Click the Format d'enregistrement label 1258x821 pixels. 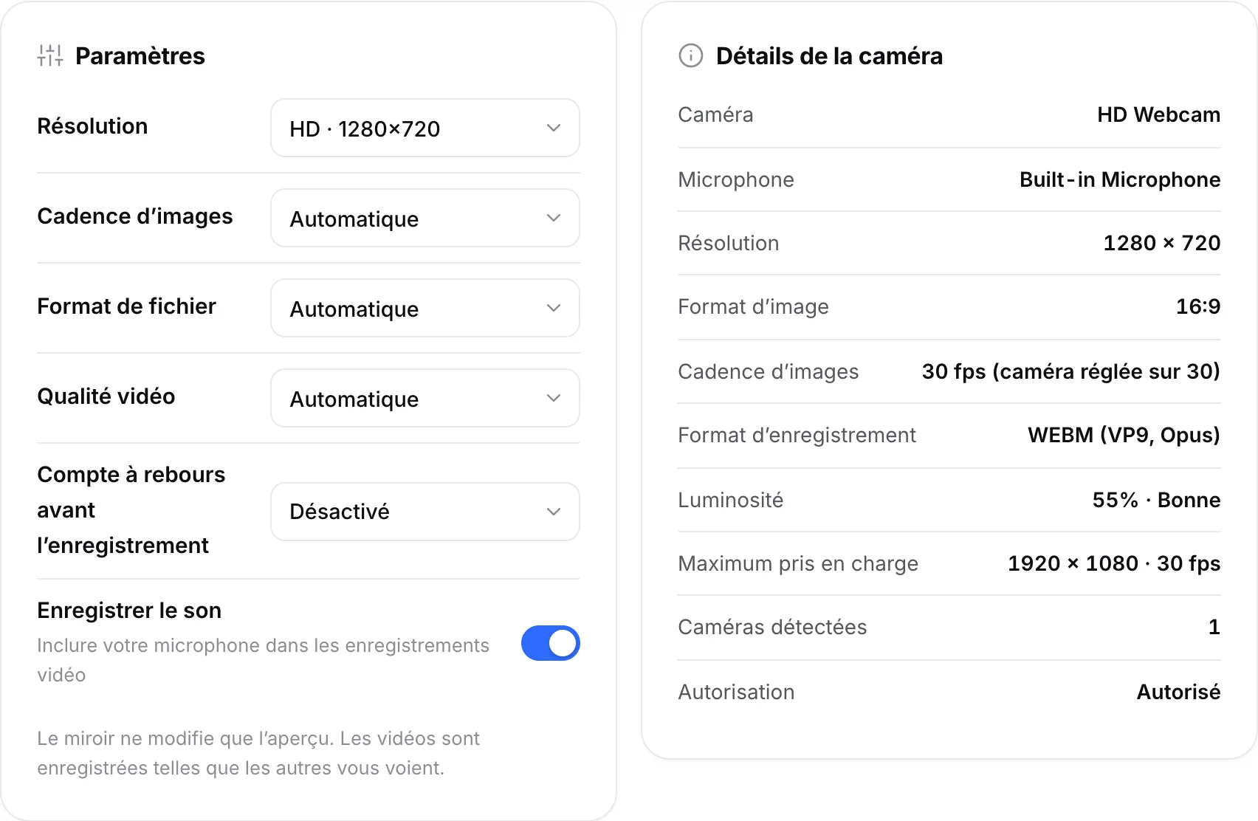point(797,435)
